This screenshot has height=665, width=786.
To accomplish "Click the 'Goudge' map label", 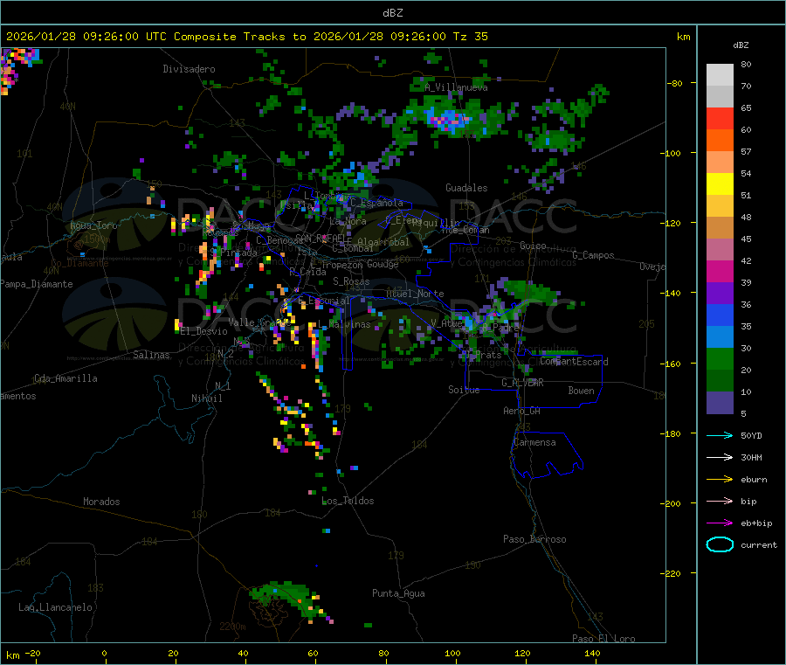I will 383,264.
